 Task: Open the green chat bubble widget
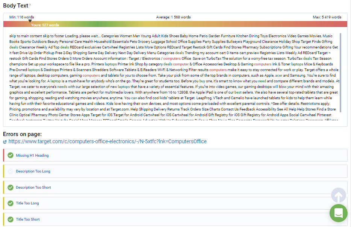tap(338, 213)
